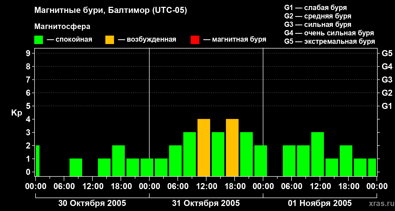Click the date label «31 Октября 2005»

pyautogui.click(x=206, y=203)
